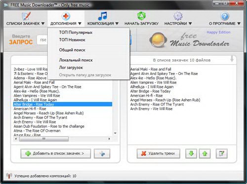Expand the Дополнения dropdown arrow

coord(80,24)
